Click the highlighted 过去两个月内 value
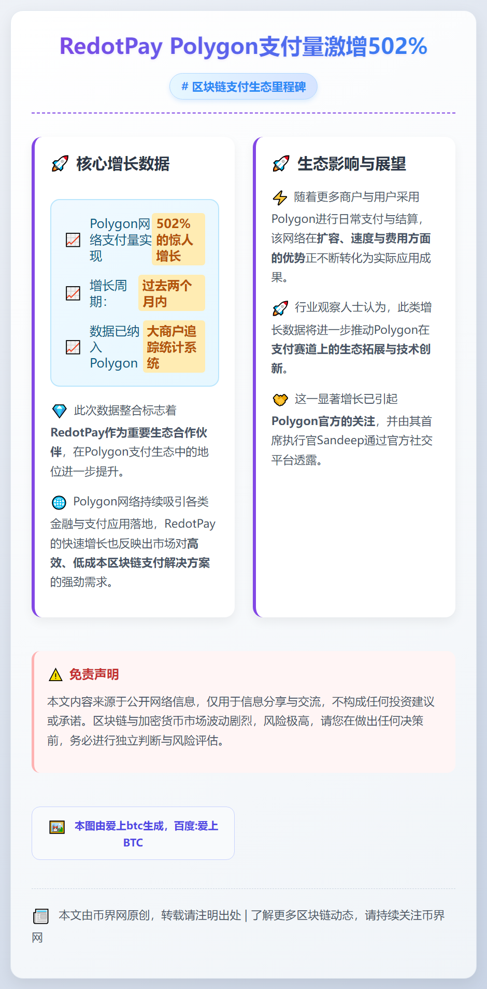Viewport: 487px width, 989px height. [x=171, y=293]
